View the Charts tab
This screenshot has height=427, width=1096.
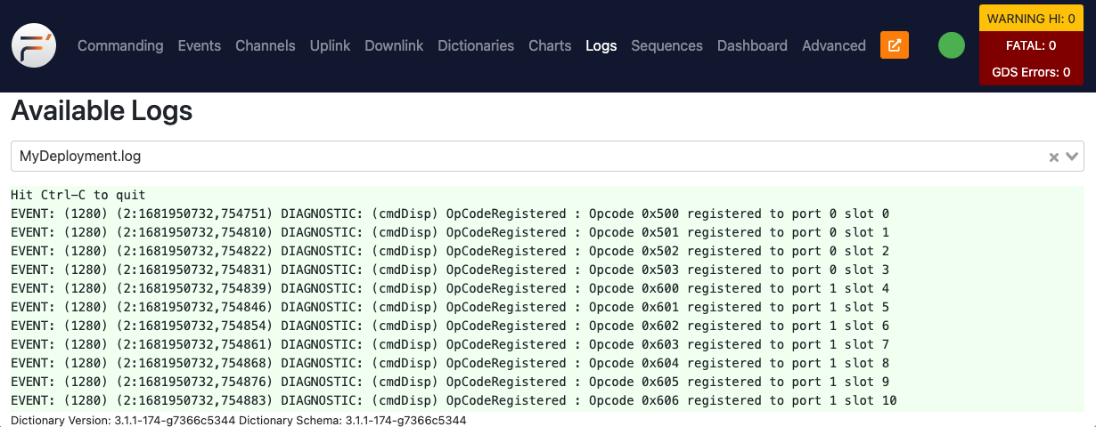point(550,45)
